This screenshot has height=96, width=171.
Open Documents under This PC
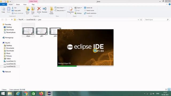coord(10,48)
